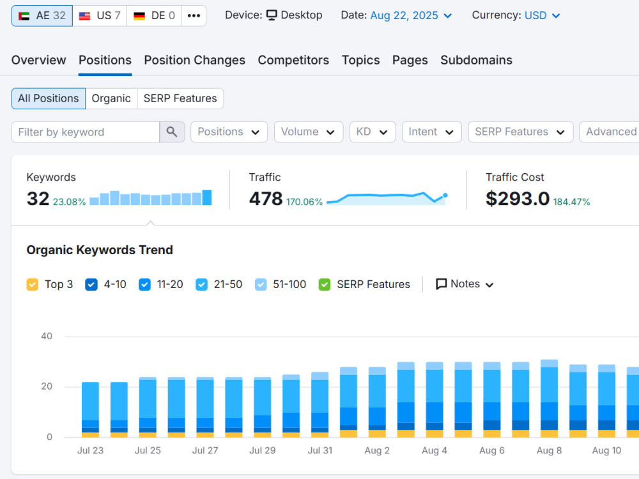Open the Overview tab

pyautogui.click(x=39, y=60)
